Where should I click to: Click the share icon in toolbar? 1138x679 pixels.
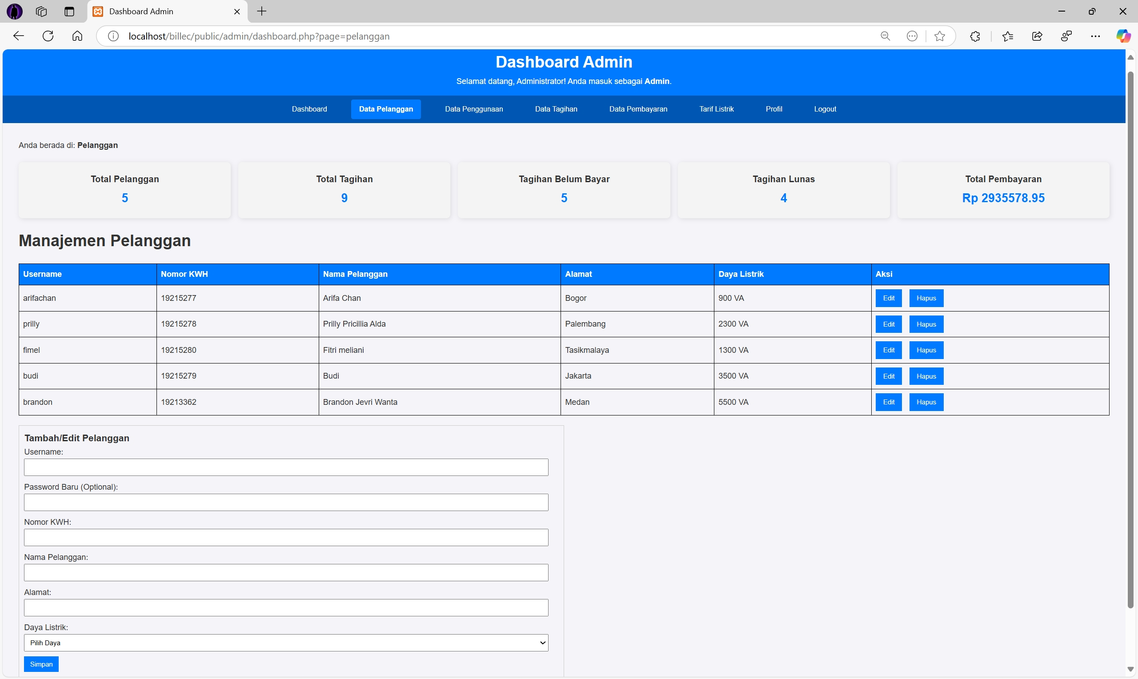[x=1037, y=36]
